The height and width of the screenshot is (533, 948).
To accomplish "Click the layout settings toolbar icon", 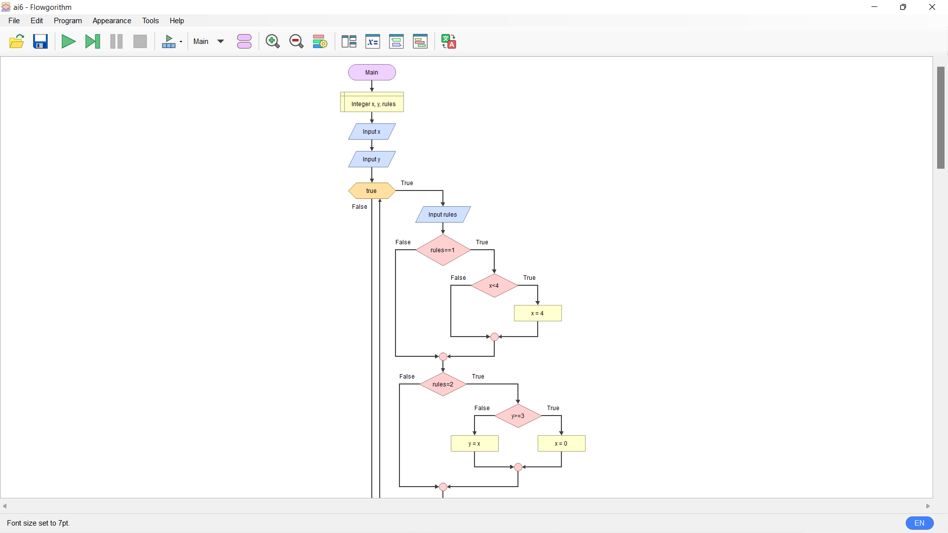I will 320,41.
